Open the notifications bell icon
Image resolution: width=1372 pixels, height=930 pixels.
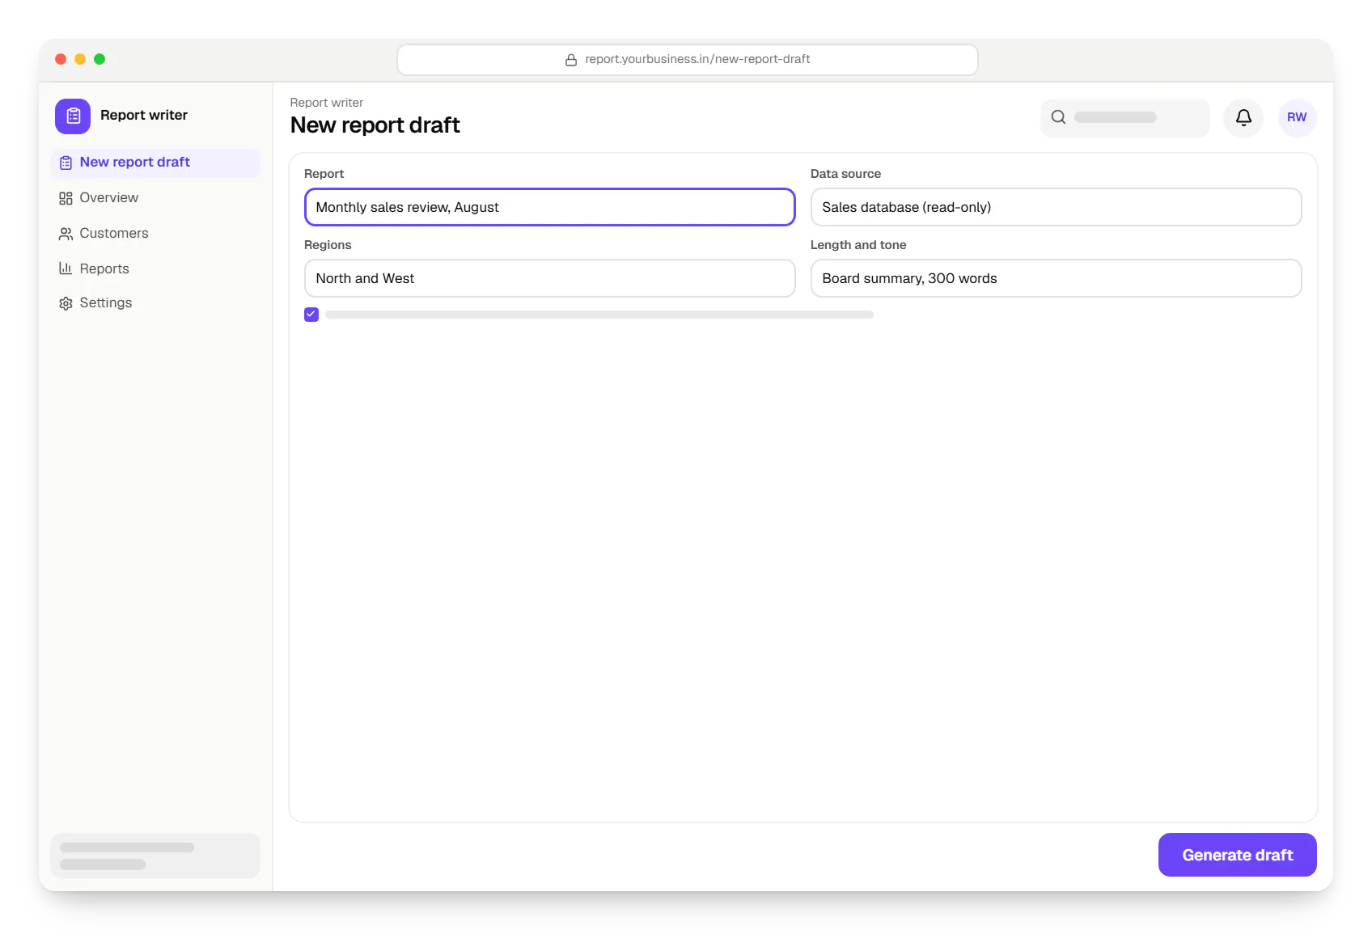tap(1243, 118)
